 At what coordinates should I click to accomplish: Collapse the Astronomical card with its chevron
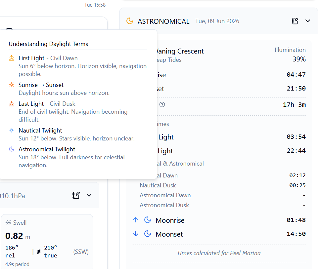[308, 21]
